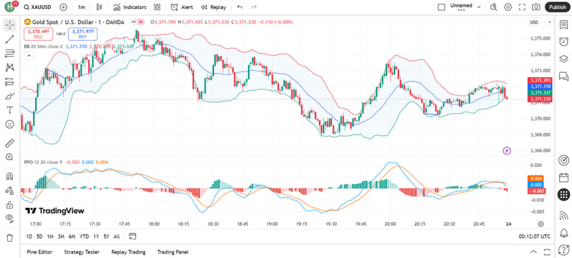This screenshot has width=572, height=258.
Task: Select the Trend Line drawing tool
Action: (x=10, y=40)
